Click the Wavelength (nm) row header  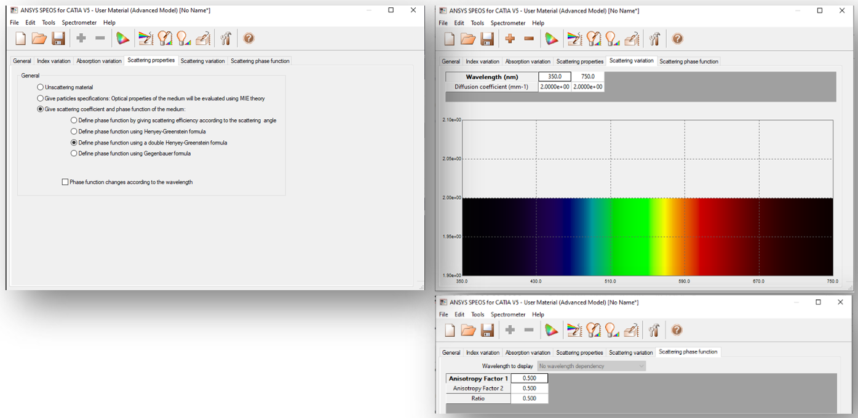tap(492, 77)
